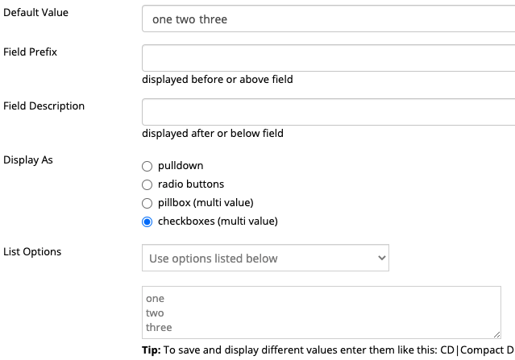Click the bold 'Tip:' help text
This screenshot has height=360, width=515.
click(x=152, y=350)
